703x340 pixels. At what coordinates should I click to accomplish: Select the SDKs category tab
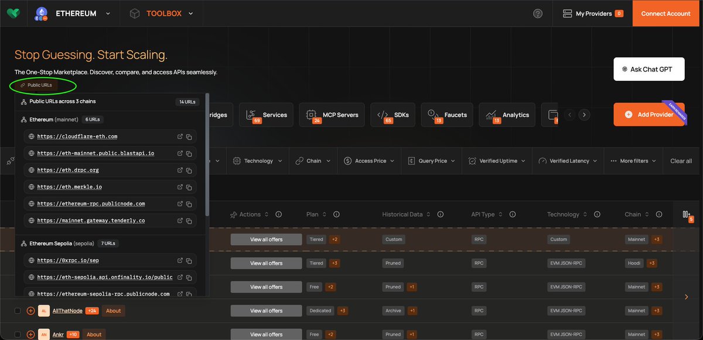click(394, 115)
